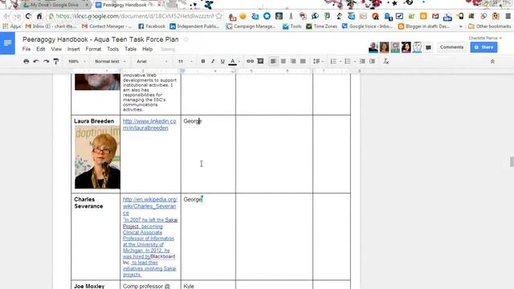Apply bulleted list formatting
The width and height of the screenshot is (514, 289).
click(348, 61)
